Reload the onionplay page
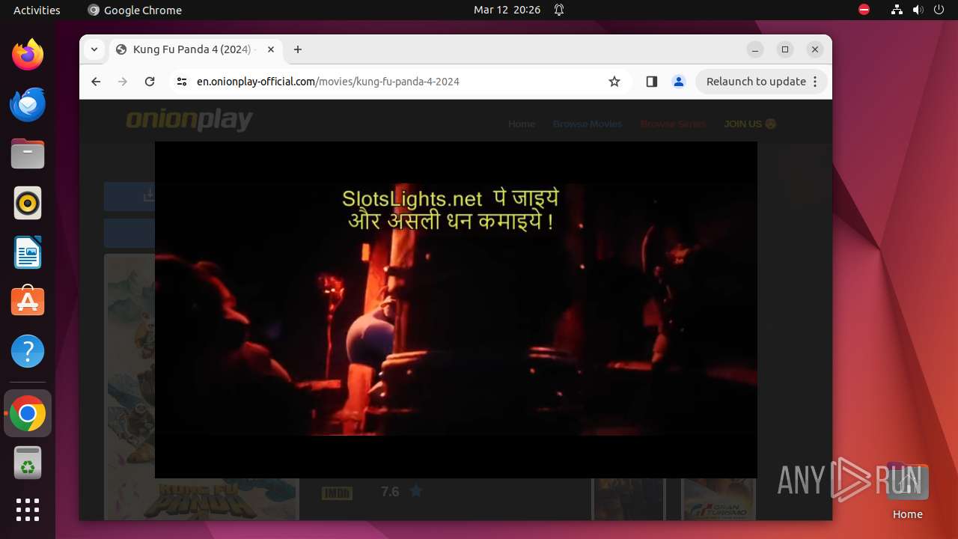This screenshot has height=539, width=958. pyautogui.click(x=150, y=82)
